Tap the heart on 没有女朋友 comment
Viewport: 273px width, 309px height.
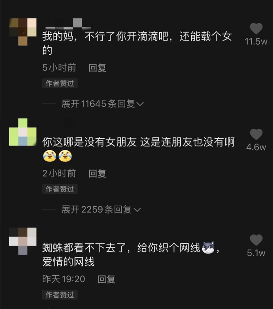point(256,134)
